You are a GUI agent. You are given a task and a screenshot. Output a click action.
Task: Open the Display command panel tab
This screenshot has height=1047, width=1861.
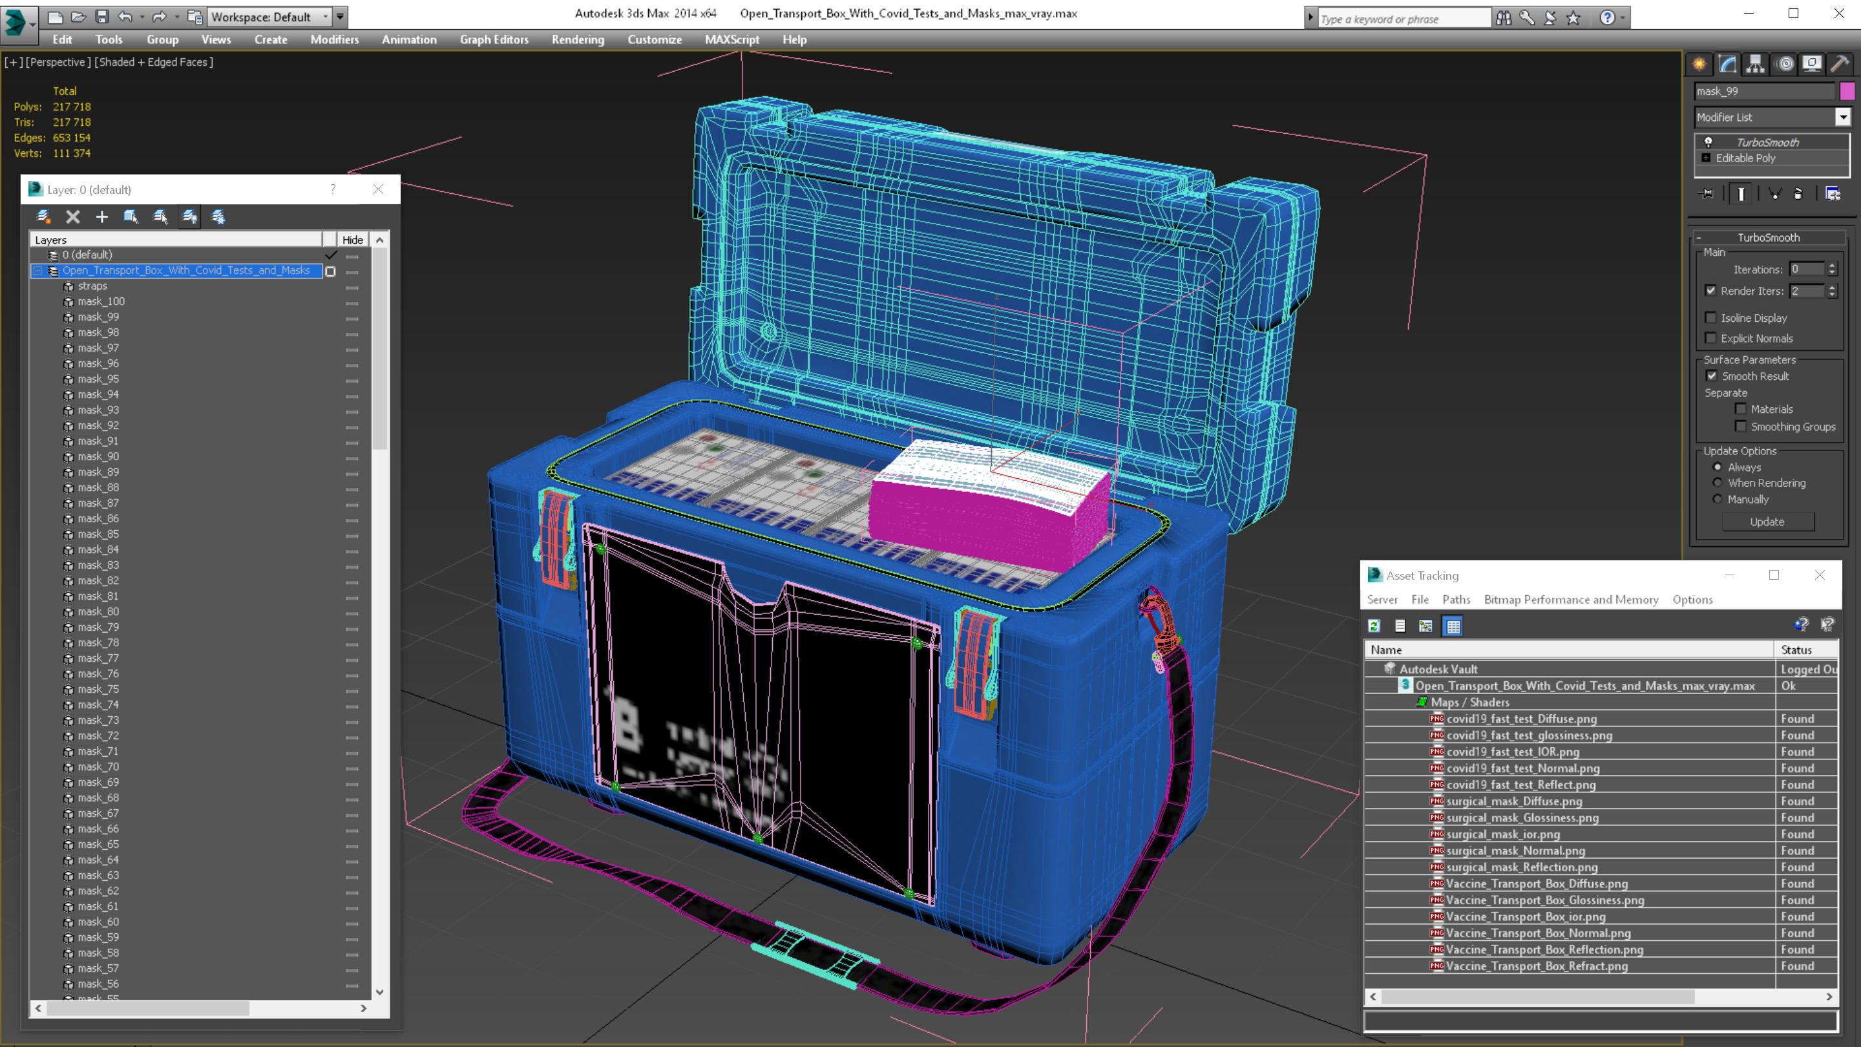(x=1812, y=65)
